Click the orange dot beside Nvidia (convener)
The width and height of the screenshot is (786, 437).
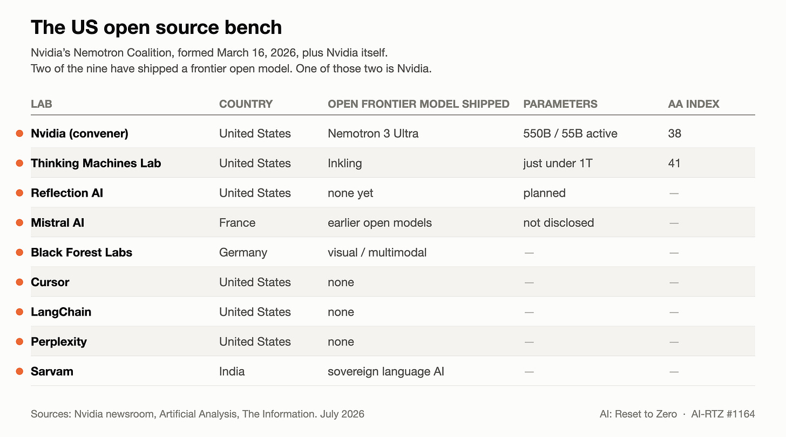pos(19,134)
